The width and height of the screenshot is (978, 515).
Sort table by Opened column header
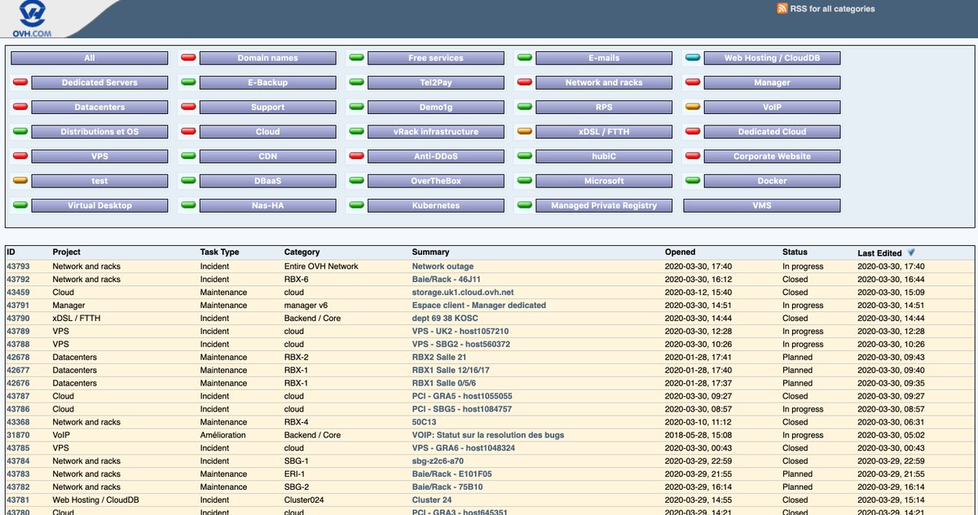(681, 252)
